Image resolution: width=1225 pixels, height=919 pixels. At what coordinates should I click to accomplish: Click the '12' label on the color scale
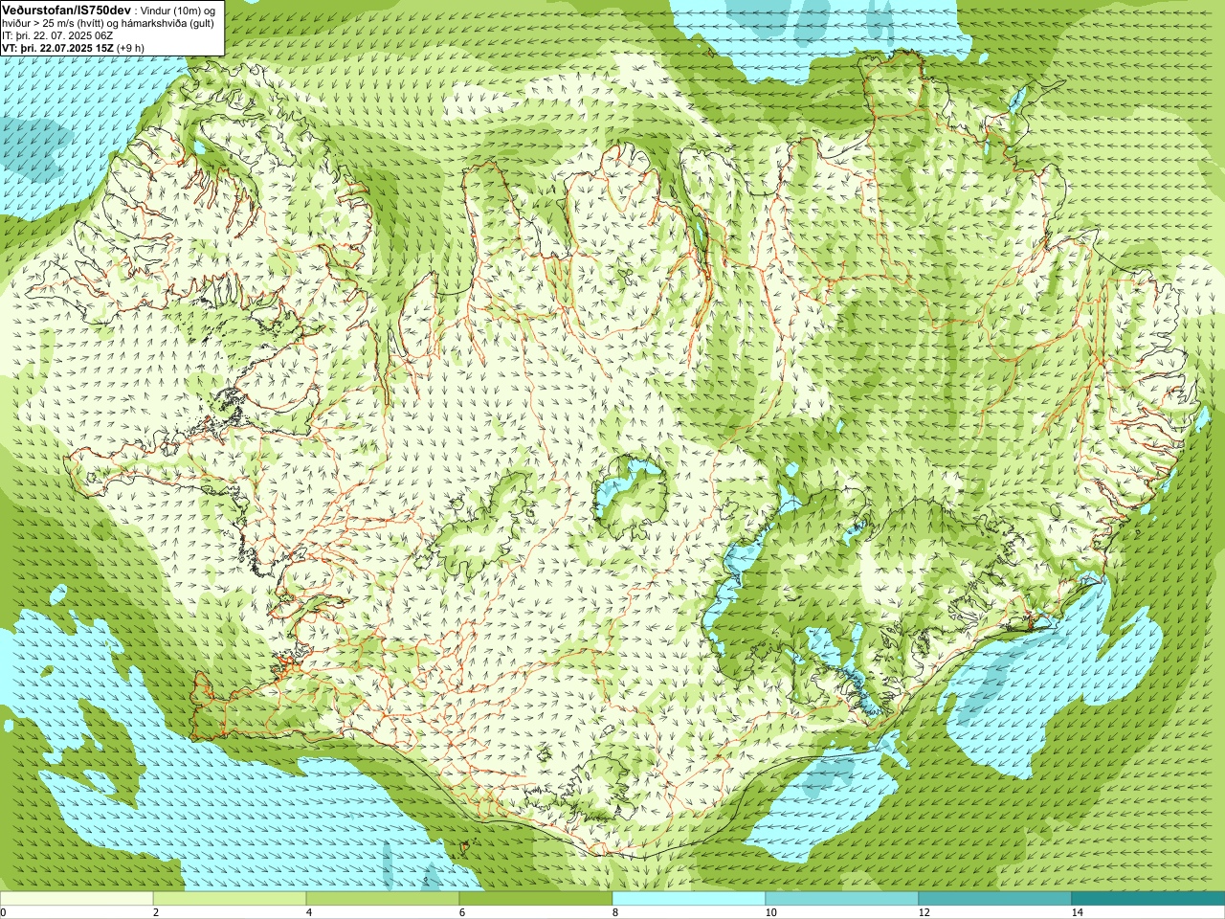(923, 912)
